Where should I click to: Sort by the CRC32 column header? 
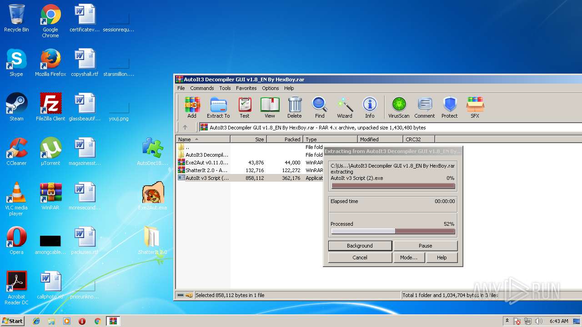point(419,139)
